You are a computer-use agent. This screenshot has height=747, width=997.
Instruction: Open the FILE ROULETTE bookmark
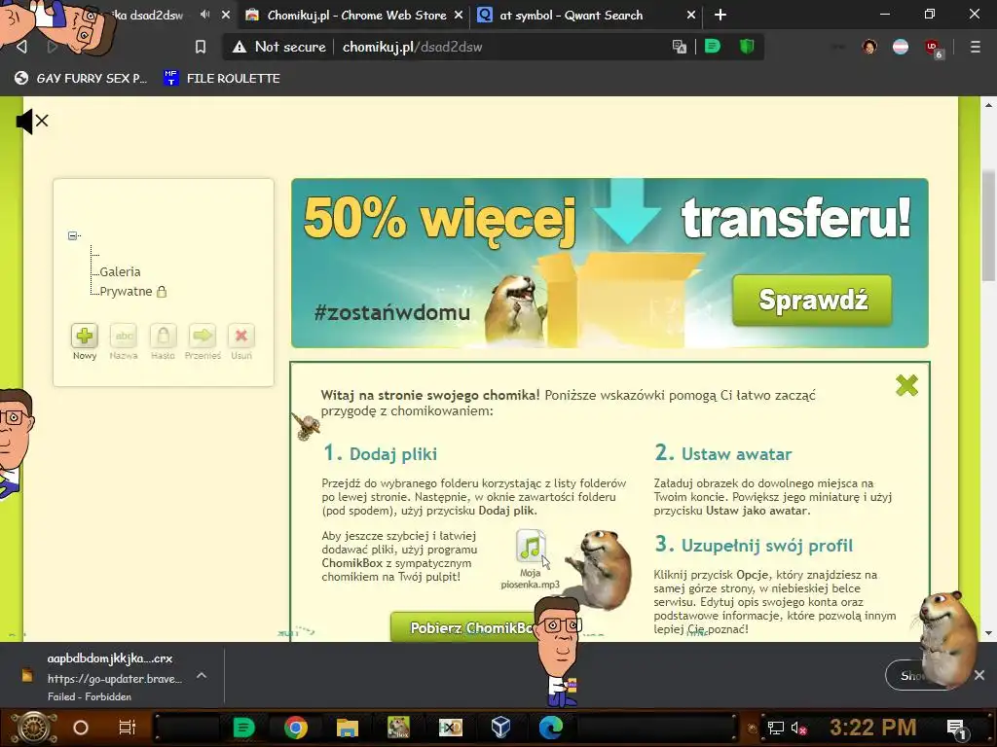222,78
